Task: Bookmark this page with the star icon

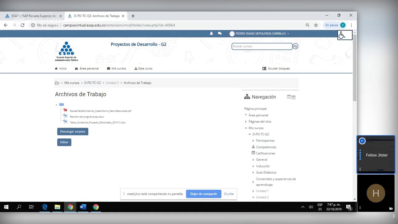Action: pyautogui.click(x=316, y=25)
